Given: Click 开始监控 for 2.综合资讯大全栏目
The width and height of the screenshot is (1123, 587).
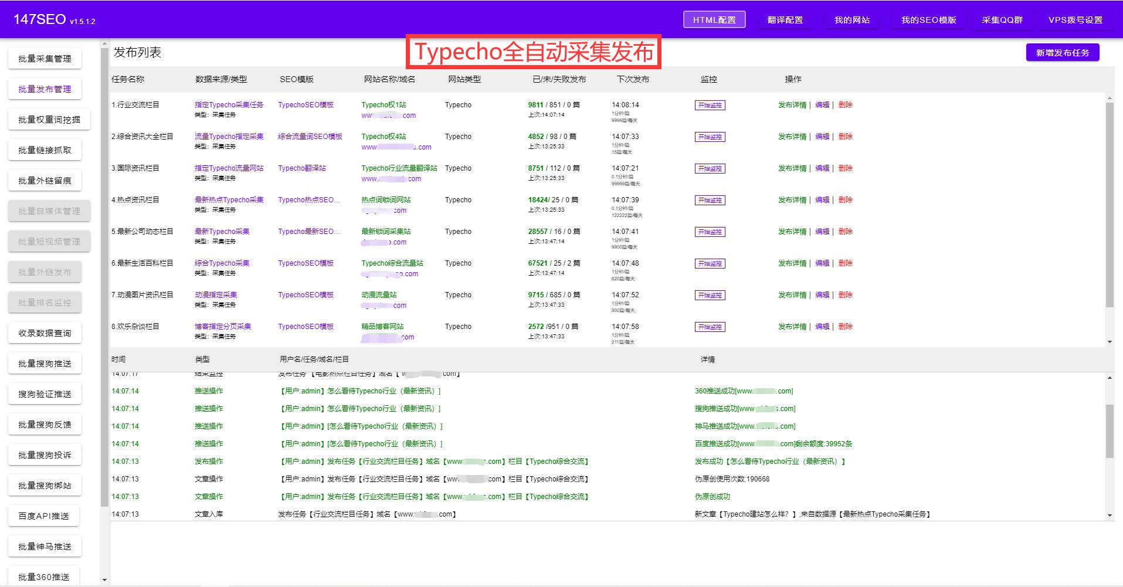Looking at the screenshot, I should (x=710, y=137).
